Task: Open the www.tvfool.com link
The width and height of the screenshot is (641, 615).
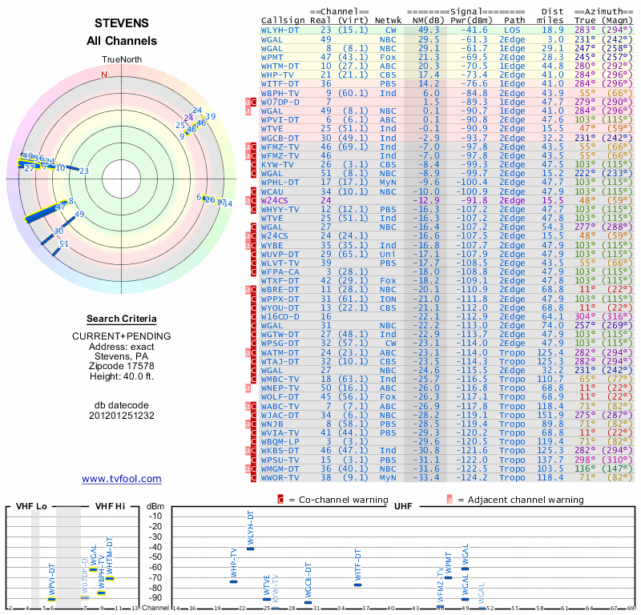Action: pyautogui.click(x=122, y=479)
